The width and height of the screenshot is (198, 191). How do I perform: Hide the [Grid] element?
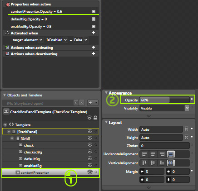coord(90,138)
